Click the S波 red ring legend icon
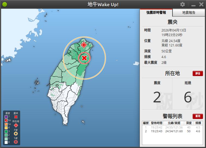 pyautogui.click(x=16, y=142)
